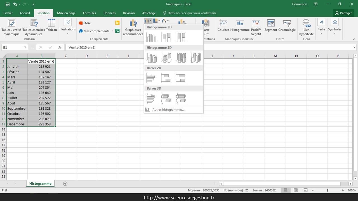The width and height of the screenshot is (358, 201).
Task: Insert a PivotTable with Tableau croisé dynamique
Action: click(11, 27)
